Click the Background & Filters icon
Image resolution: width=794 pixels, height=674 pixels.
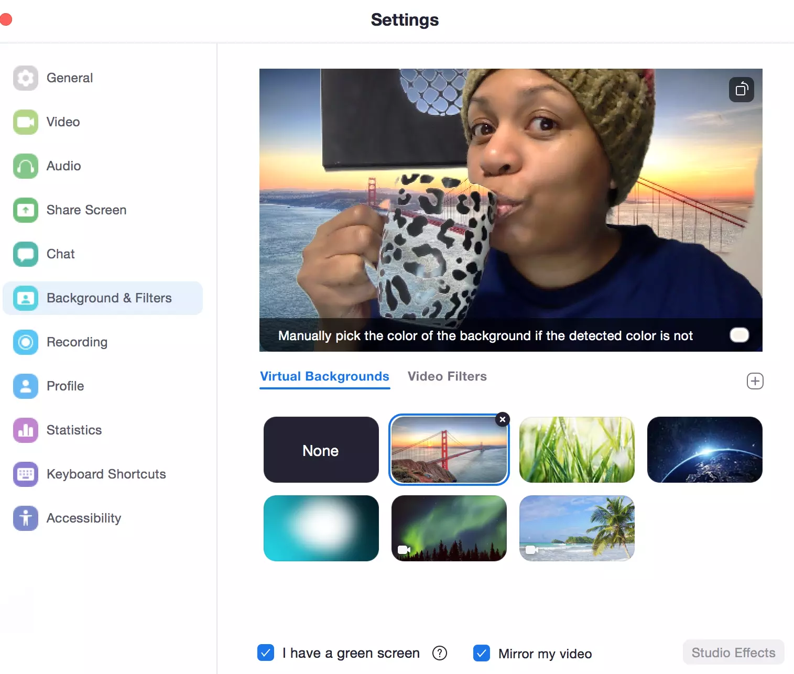pyautogui.click(x=26, y=298)
